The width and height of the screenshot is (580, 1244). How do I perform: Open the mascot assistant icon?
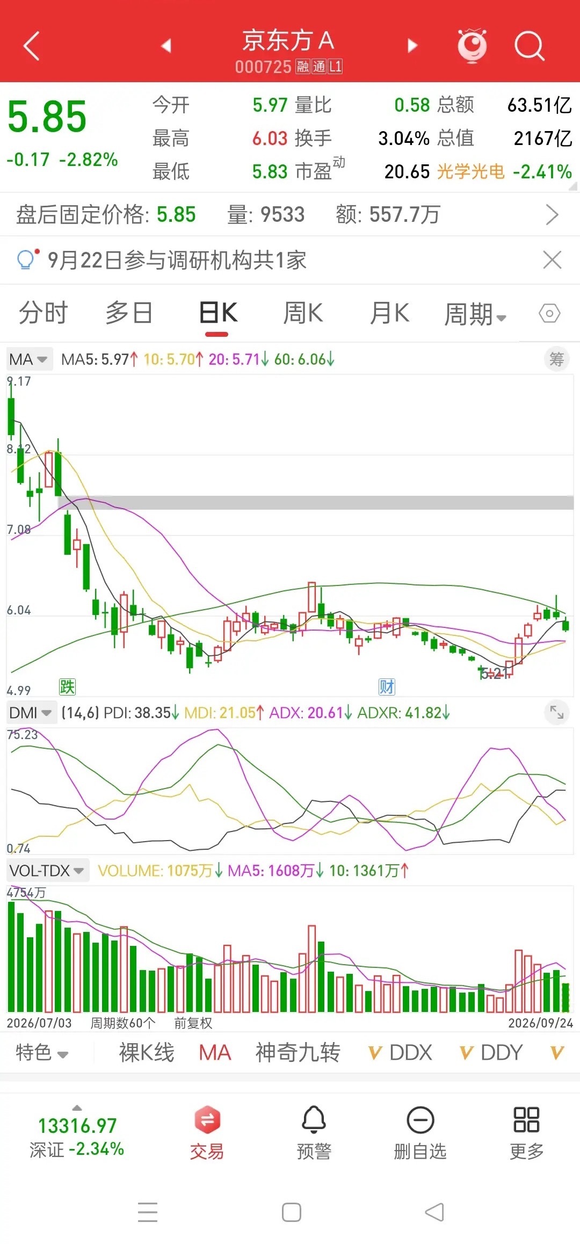coord(472,46)
